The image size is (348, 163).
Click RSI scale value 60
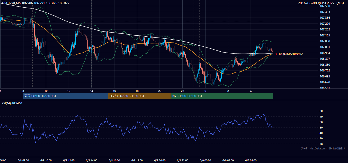pos(321,122)
